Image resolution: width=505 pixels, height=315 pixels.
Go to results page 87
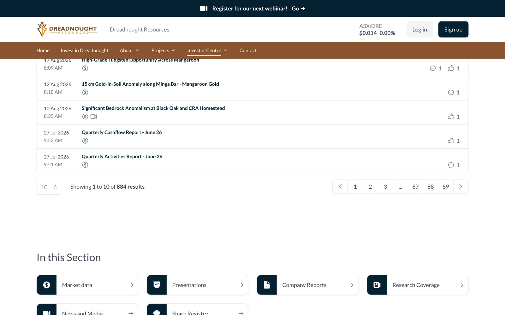click(415, 187)
